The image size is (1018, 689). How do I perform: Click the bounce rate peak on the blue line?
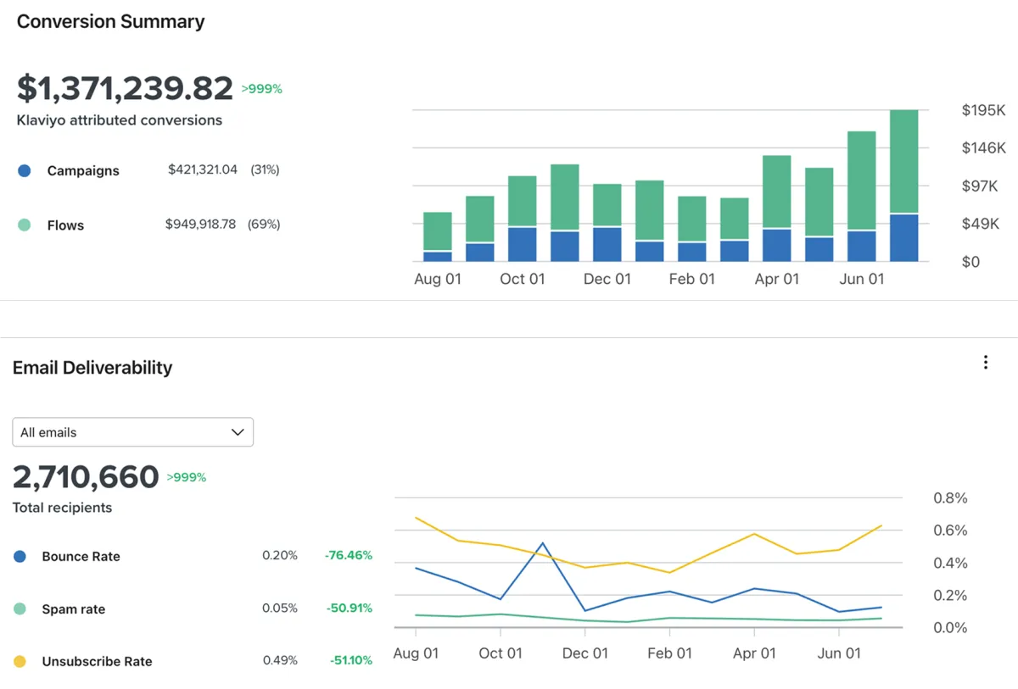pyautogui.click(x=542, y=543)
